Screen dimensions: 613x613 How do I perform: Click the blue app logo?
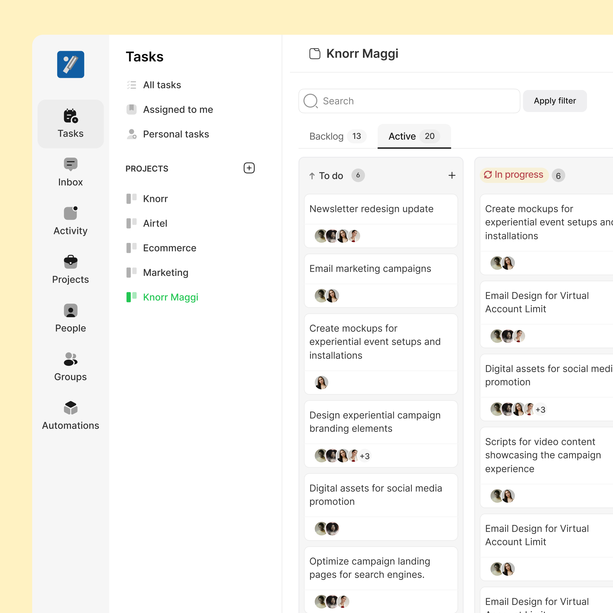[x=70, y=64]
